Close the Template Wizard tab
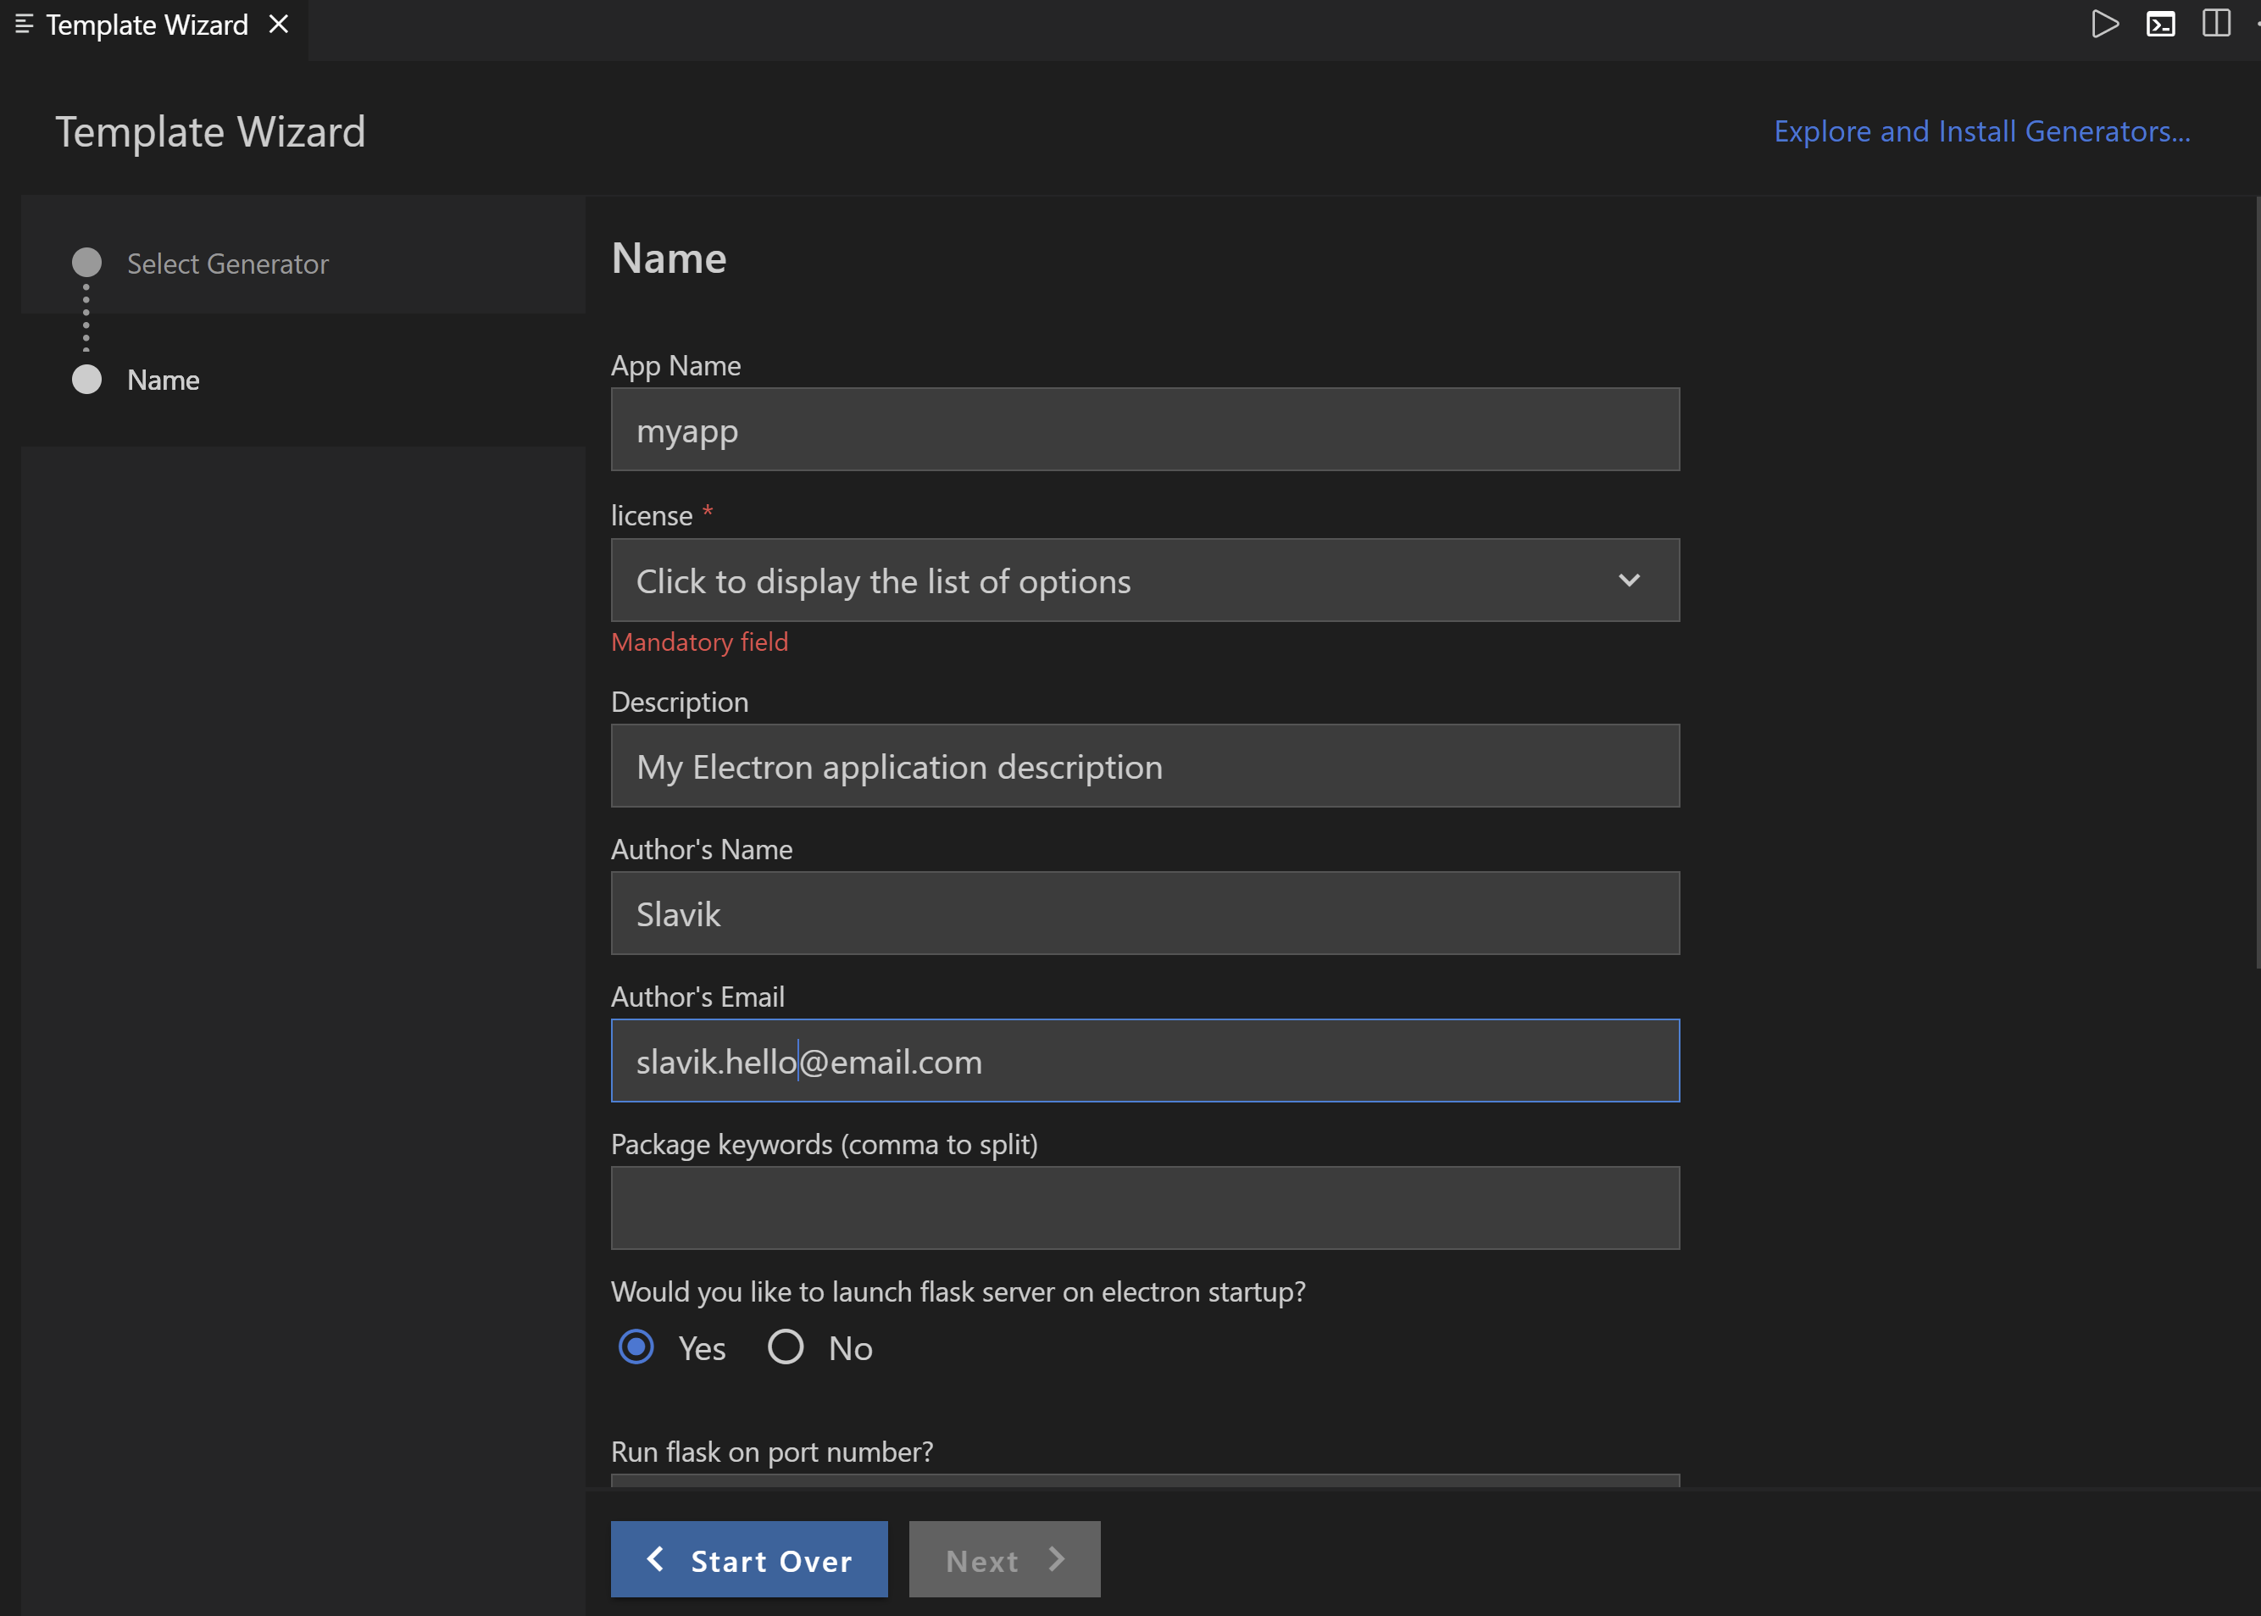This screenshot has height=1616, width=2261. [x=279, y=24]
